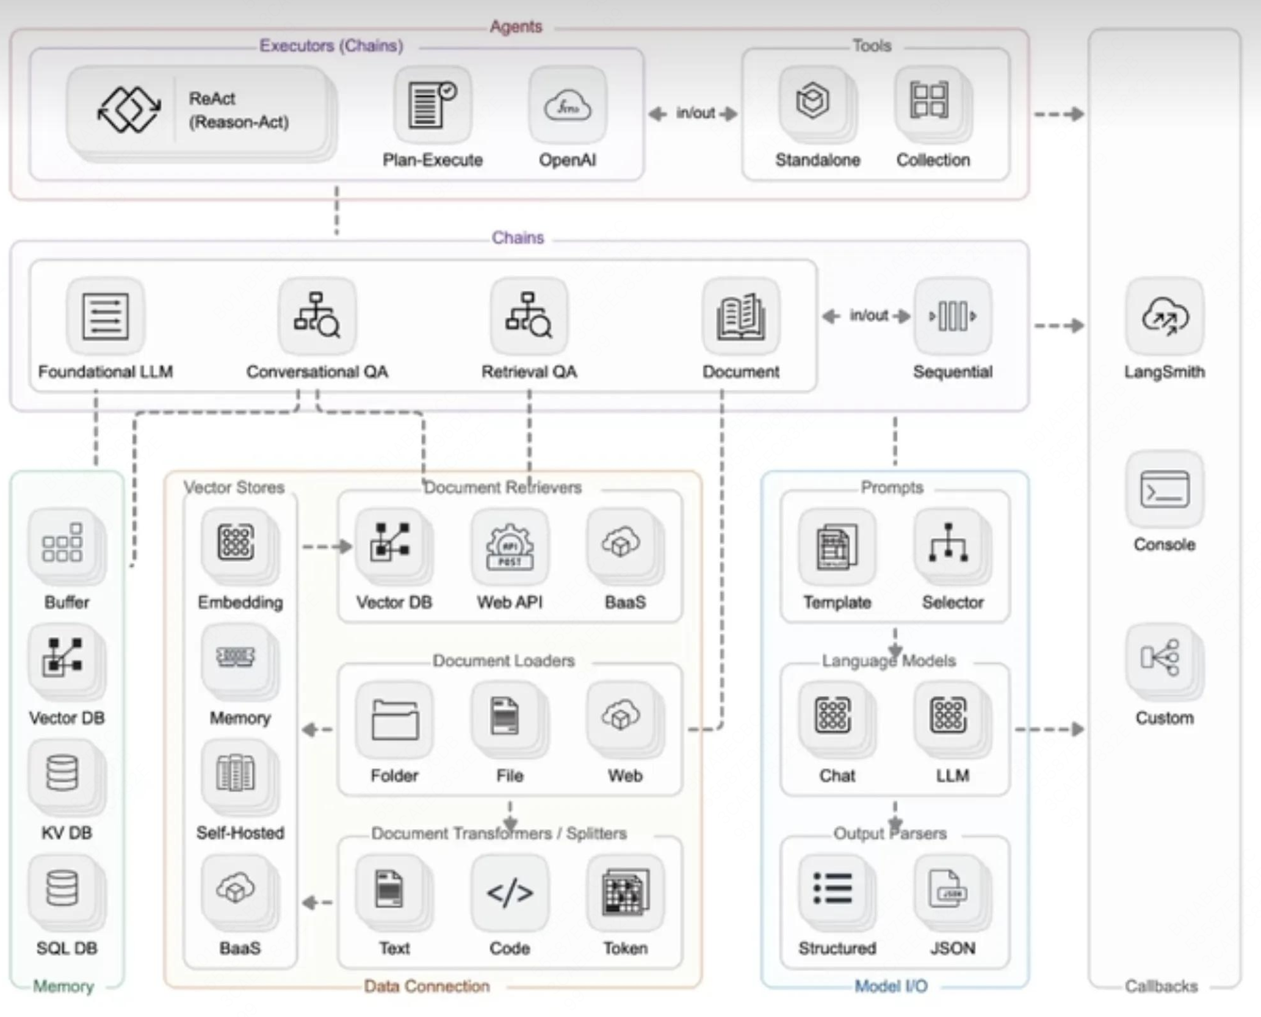Select the Sequential chain icon
This screenshot has width=1261, height=1017.
953,316
